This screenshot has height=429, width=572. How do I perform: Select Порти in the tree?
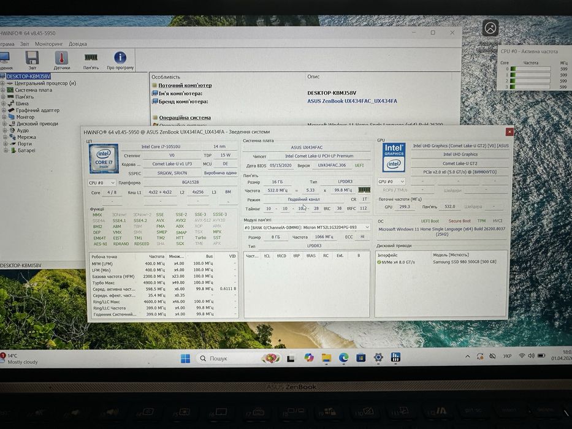click(x=25, y=144)
